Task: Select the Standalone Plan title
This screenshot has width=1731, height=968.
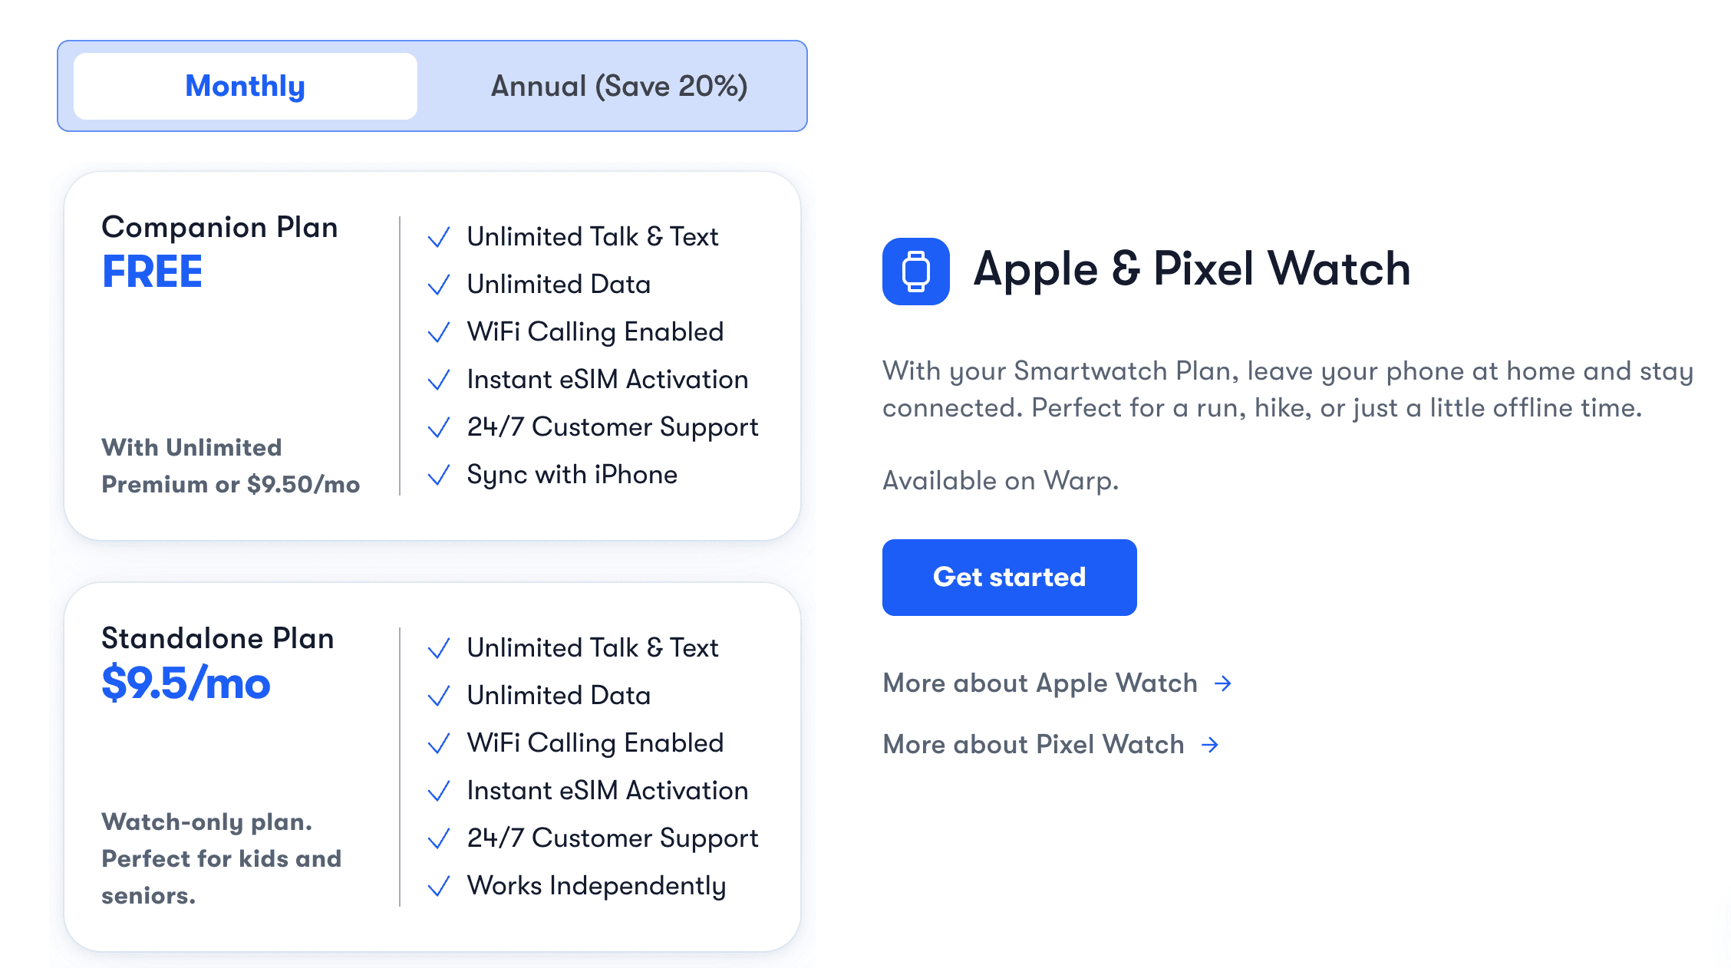Action: pyautogui.click(x=218, y=639)
